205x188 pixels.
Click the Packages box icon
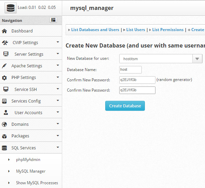tap(5, 136)
